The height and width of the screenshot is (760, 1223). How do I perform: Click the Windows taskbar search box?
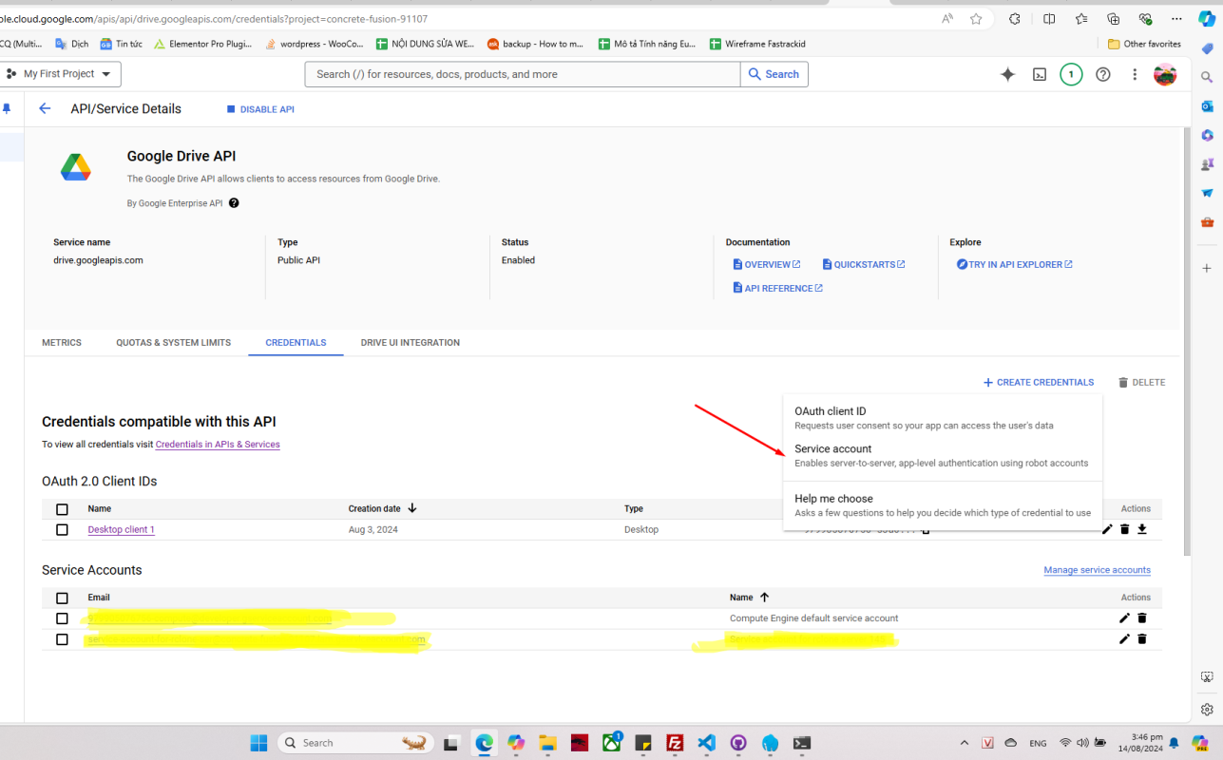(355, 743)
